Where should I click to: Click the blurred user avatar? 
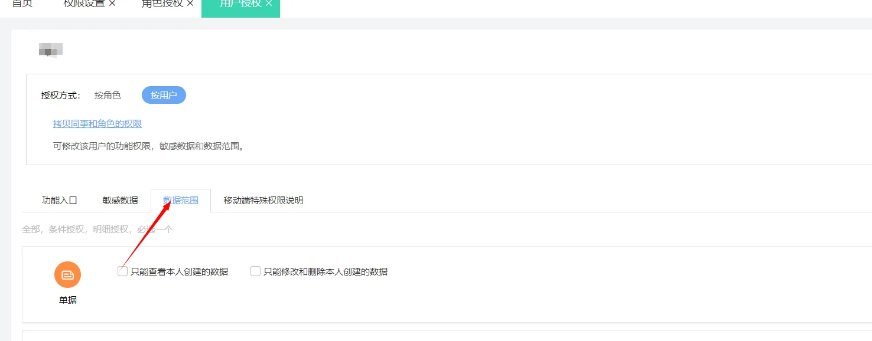point(51,50)
